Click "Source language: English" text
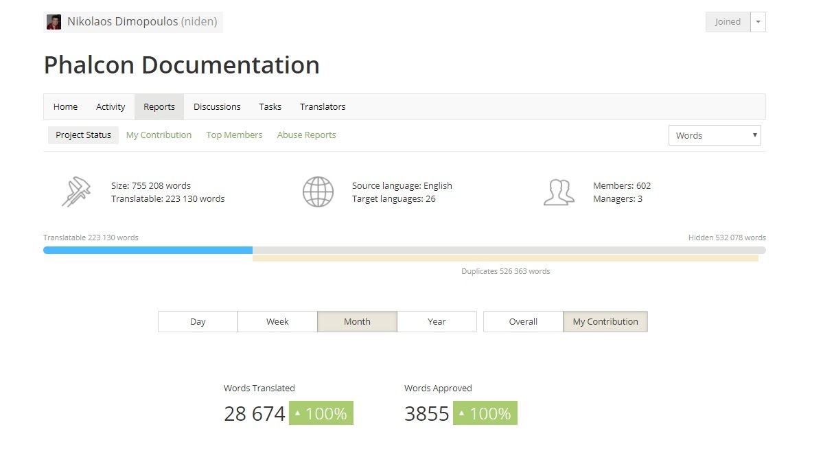 (402, 186)
